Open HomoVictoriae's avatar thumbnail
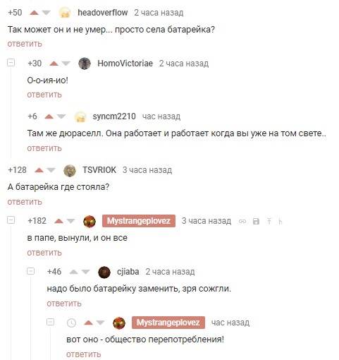Image resolution: width=339 pixels, height=360 pixels. click(85, 64)
